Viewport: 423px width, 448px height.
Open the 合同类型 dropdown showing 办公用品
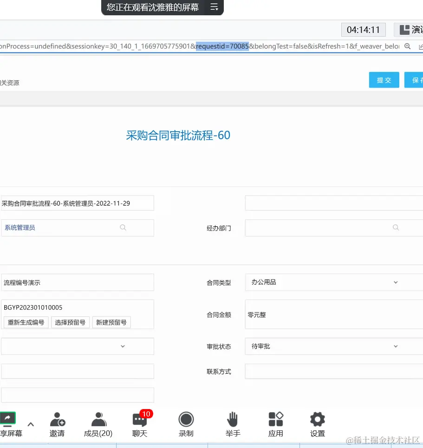coord(334,282)
